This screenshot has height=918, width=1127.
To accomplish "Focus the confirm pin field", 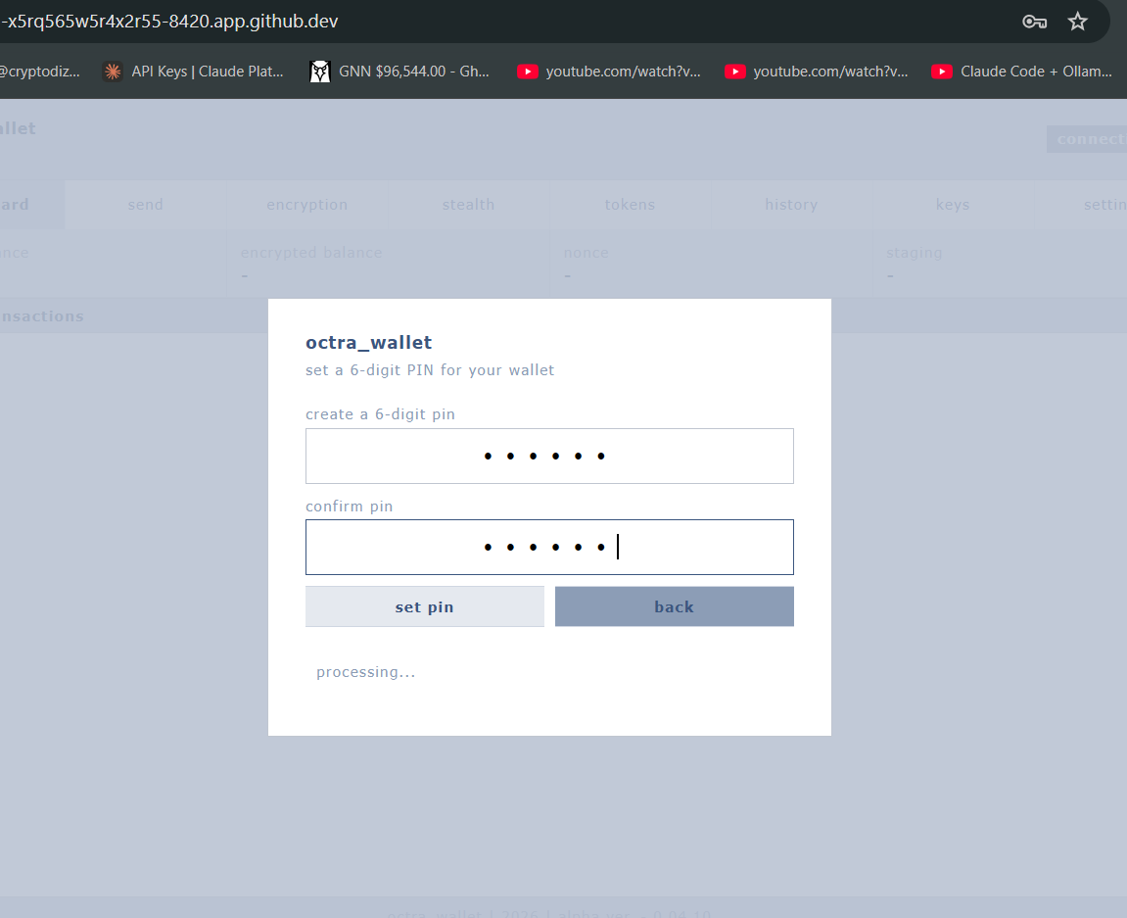I will (550, 547).
